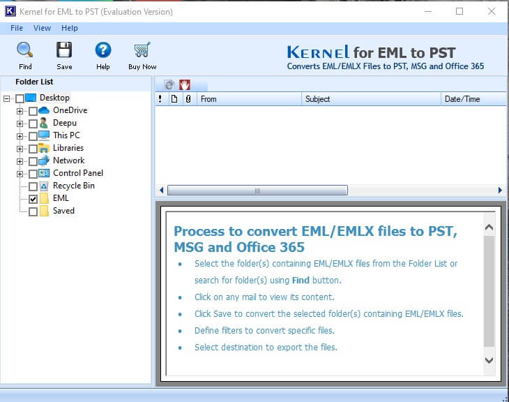Click the mail list horizontal scrollbar thumb
509x402 pixels.
click(x=257, y=190)
